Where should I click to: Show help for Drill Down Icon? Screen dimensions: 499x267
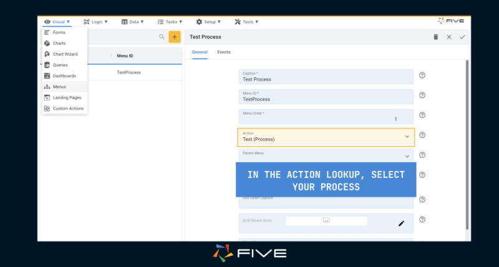pyautogui.click(x=422, y=220)
